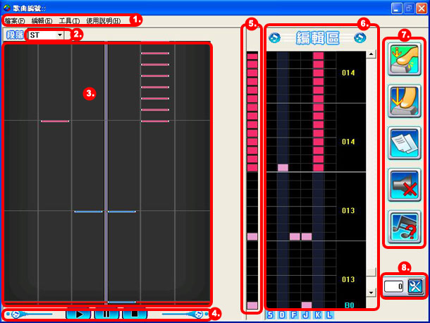The height and width of the screenshot is (323, 430).
Task: Open the music note help icon
Action: pos(405,228)
